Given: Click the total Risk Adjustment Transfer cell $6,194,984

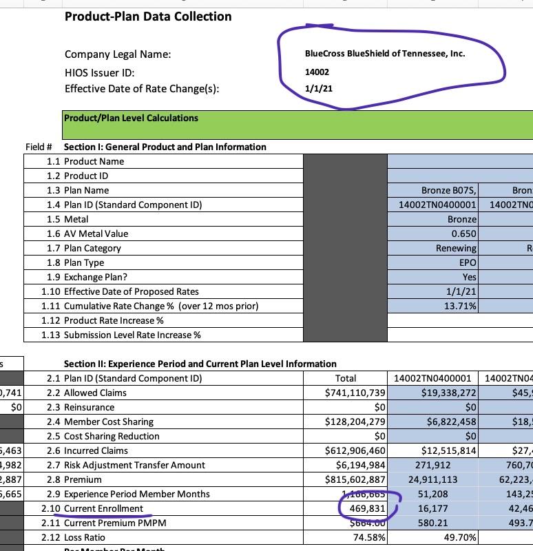Looking at the screenshot, I should click(x=359, y=465).
